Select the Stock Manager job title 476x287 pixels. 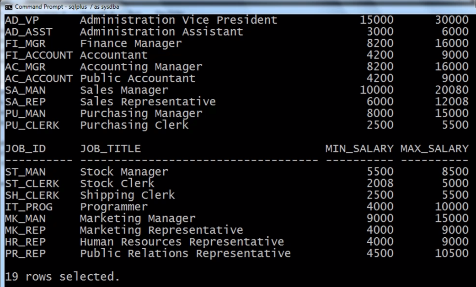tap(124, 172)
